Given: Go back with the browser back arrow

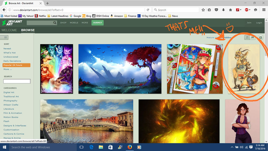Looking at the screenshot, I should point(4,10).
